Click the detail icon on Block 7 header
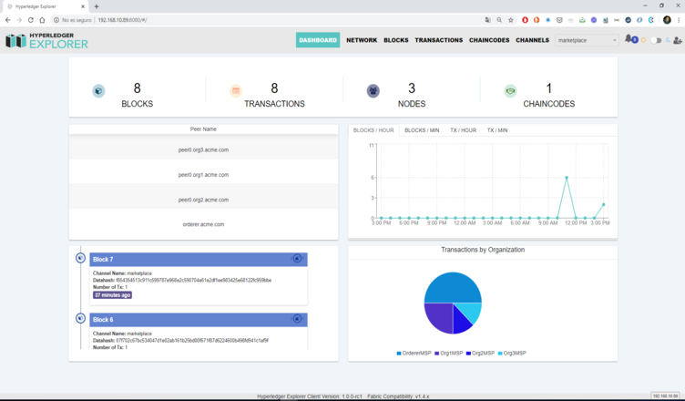The width and height of the screenshot is (685, 401). pyautogui.click(x=297, y=259)
